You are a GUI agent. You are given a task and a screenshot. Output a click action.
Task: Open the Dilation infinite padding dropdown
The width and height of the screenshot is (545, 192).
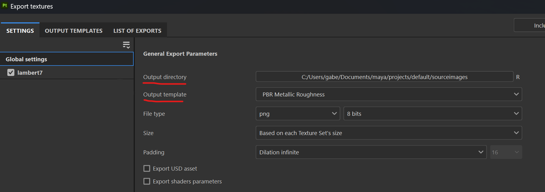[371, 152]
